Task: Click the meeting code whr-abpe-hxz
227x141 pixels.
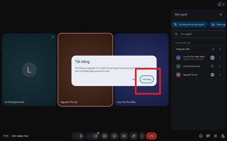Action: coord(20,136)
